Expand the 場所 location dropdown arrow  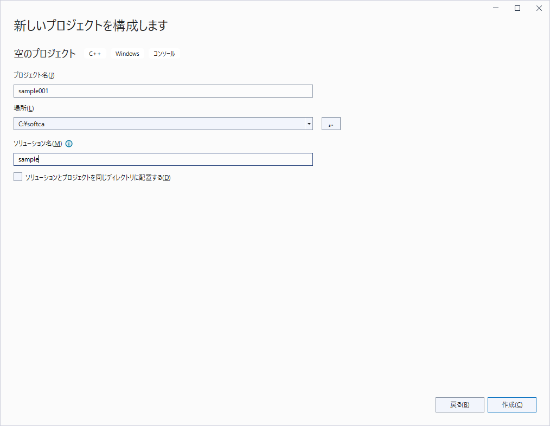tap(309, 124)
